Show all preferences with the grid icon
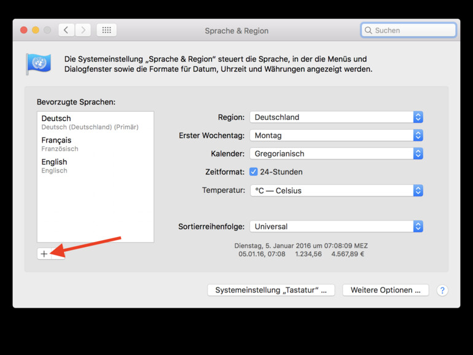This screenshot has width=473, height=355. pyautogui.click(x=106, y=30)
